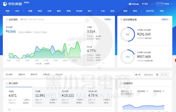Select the 行业分析 sub-tab
The image size is (176, 112).
59,75
